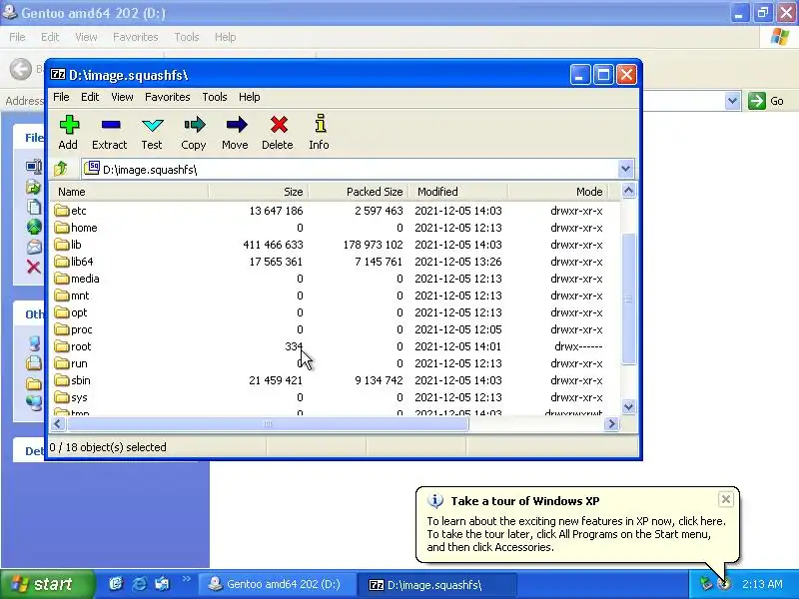Screen dimensions: 799x599
Task: Click the mnt folder icon
Action: (62, 296)
